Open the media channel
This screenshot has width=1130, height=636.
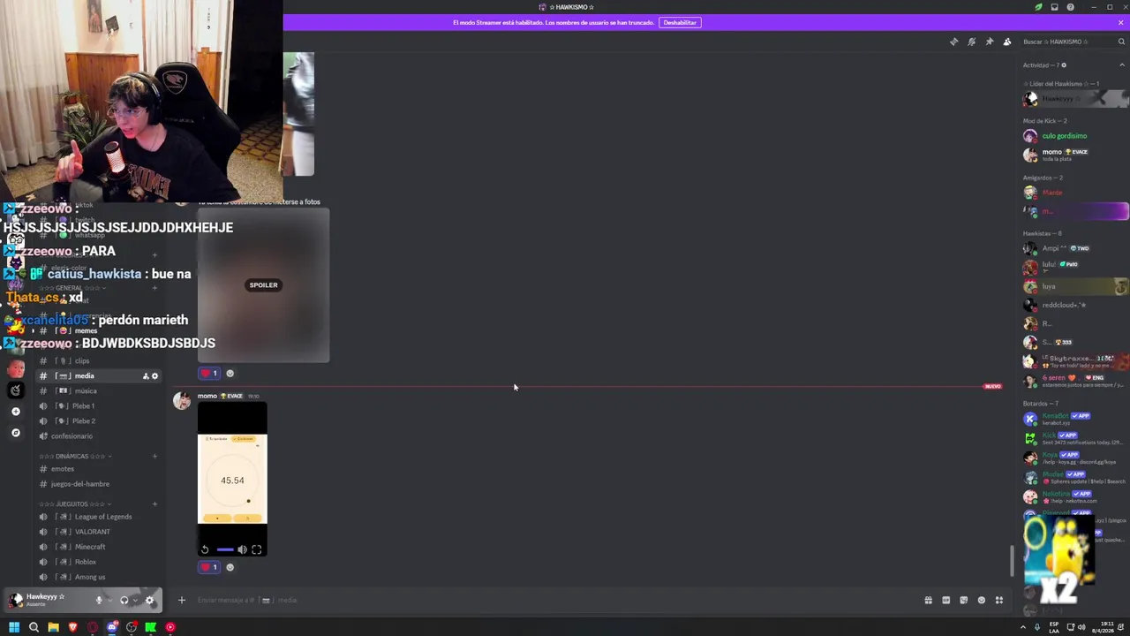click(97, 375)
